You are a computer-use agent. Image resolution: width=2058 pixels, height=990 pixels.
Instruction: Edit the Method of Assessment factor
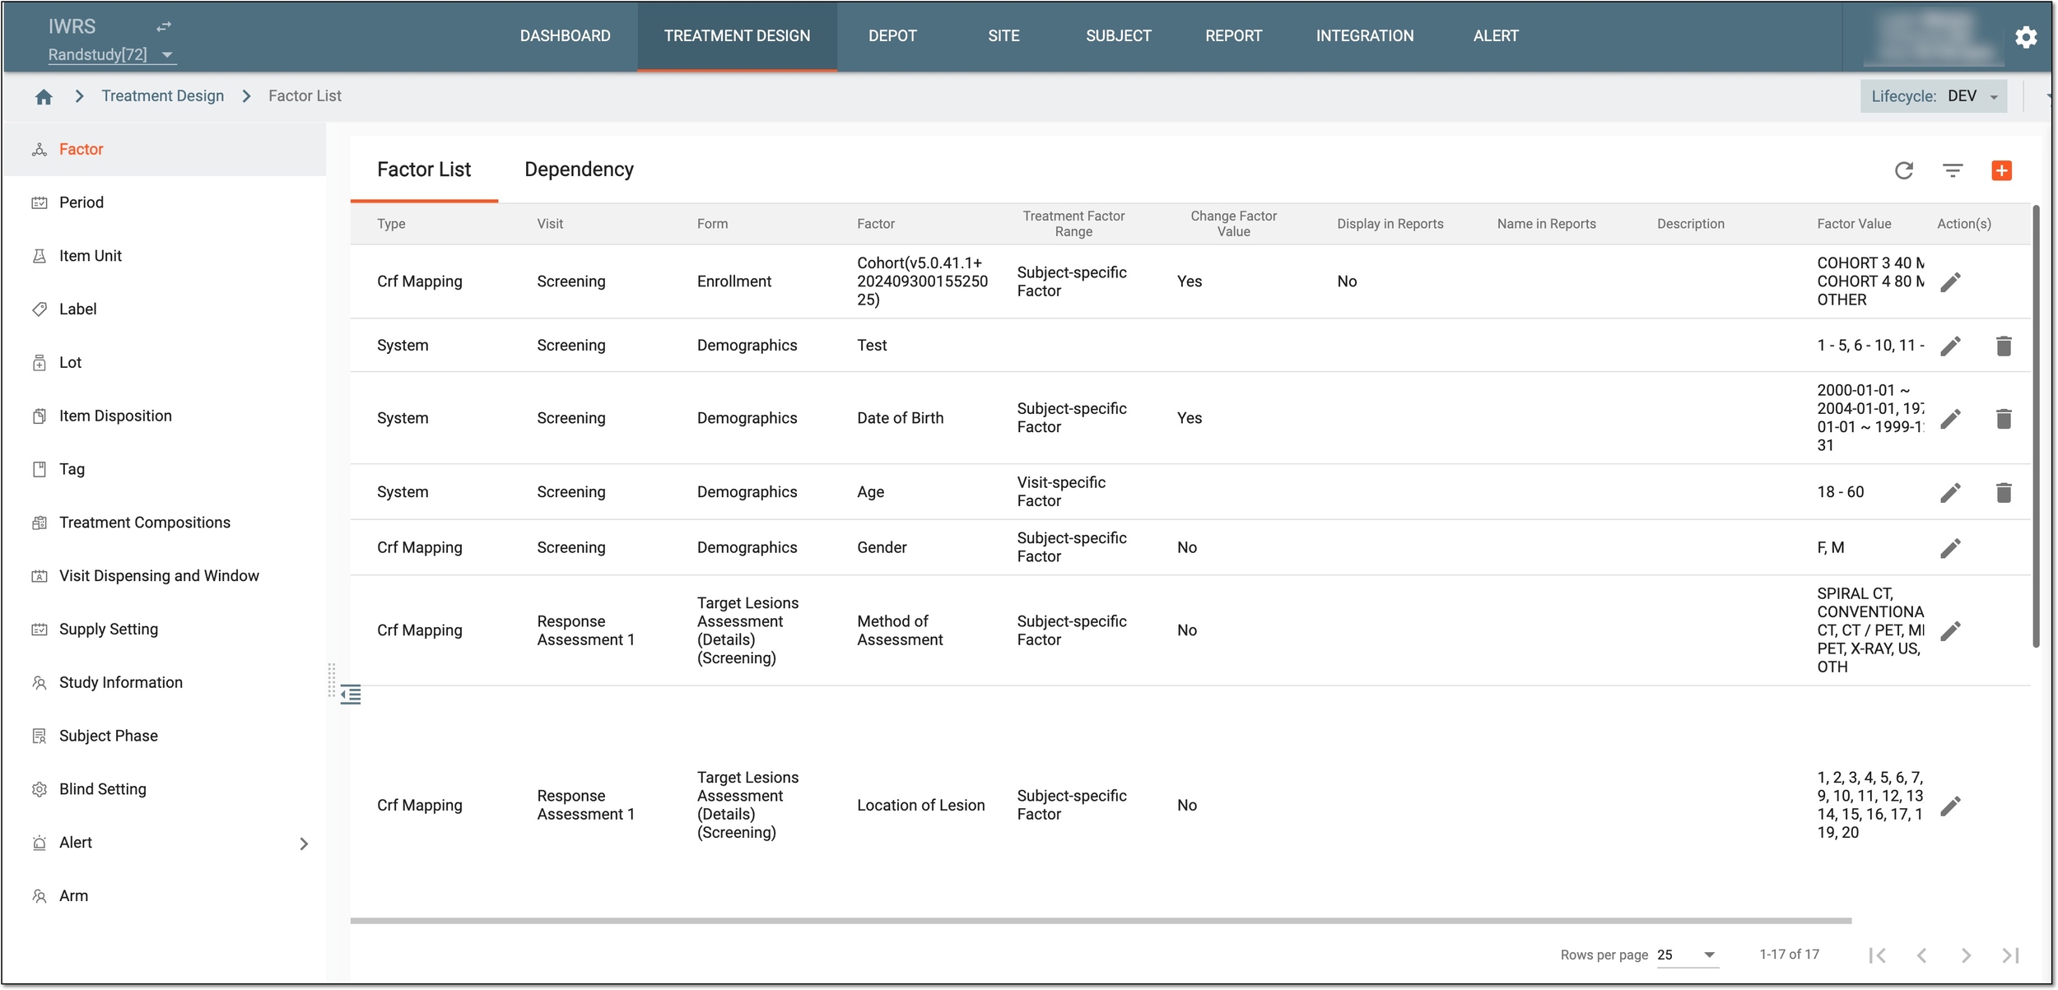point(1950,631)
